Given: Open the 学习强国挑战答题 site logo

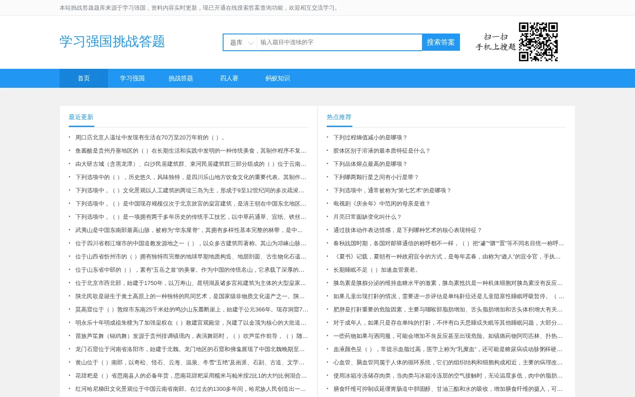Looking at the screenshot, I should 112,41.
